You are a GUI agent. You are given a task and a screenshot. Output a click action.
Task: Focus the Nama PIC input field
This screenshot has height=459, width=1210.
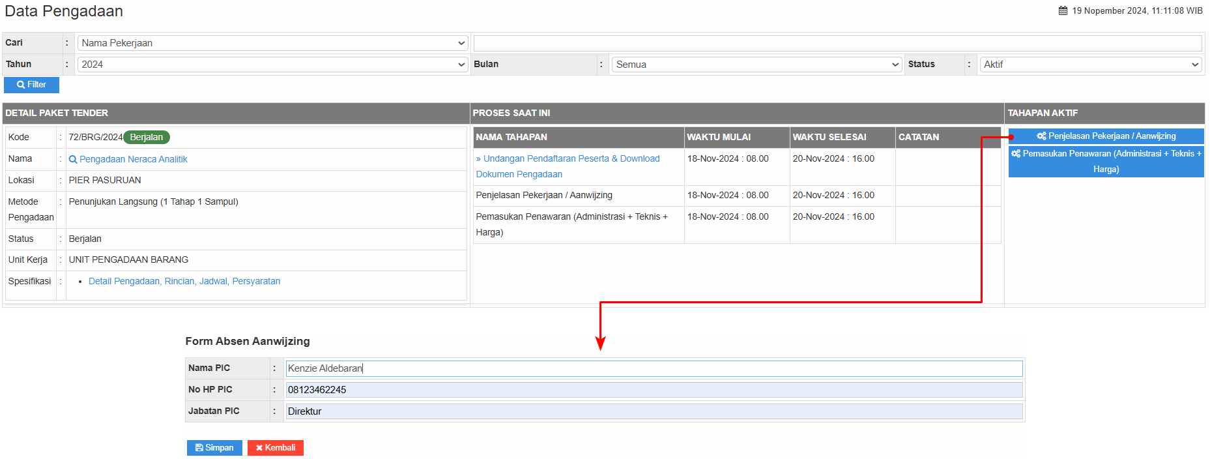point(654,368)
